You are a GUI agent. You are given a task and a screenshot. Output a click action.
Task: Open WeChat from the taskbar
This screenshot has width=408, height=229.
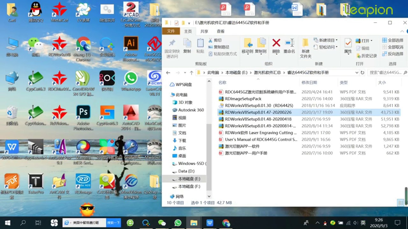(x=162, y=223)
